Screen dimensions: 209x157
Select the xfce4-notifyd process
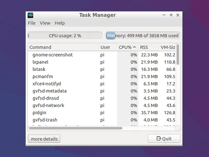(x=102, y=84)
